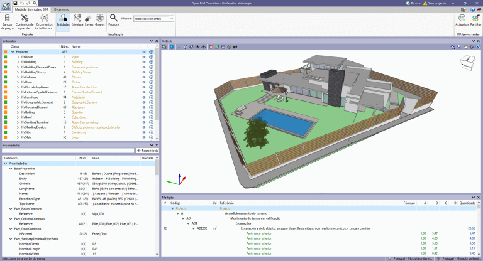This screenshot has height=261, width=483.
Task: Toggle visibility eye for Projecto row
Action: pyautogui.click(x=144, y=52)
